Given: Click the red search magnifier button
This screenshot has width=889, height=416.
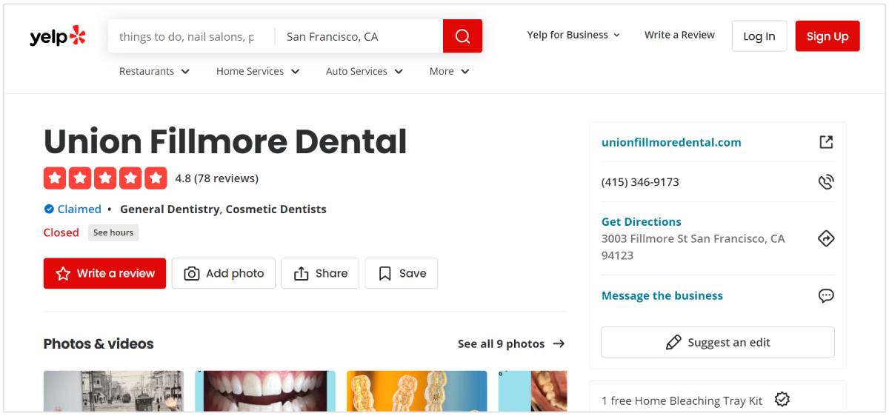Looking at the screenshot, I should tap(462, 36).
